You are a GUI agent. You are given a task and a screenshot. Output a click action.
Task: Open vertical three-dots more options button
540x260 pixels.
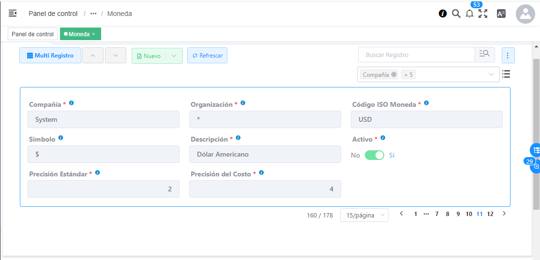coord(508,56)
